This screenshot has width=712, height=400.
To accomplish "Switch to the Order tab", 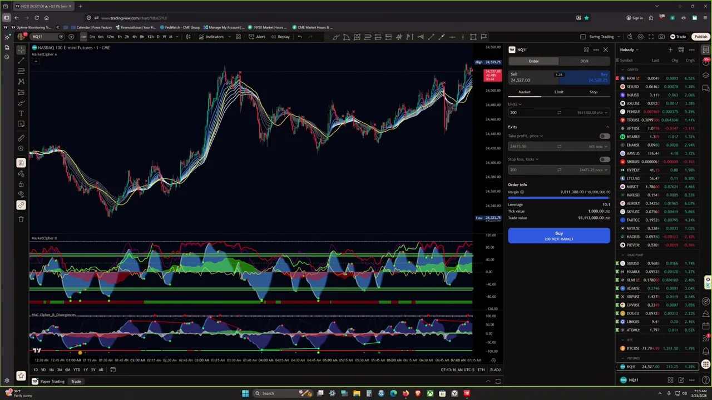I will click(x=533, y=61).
